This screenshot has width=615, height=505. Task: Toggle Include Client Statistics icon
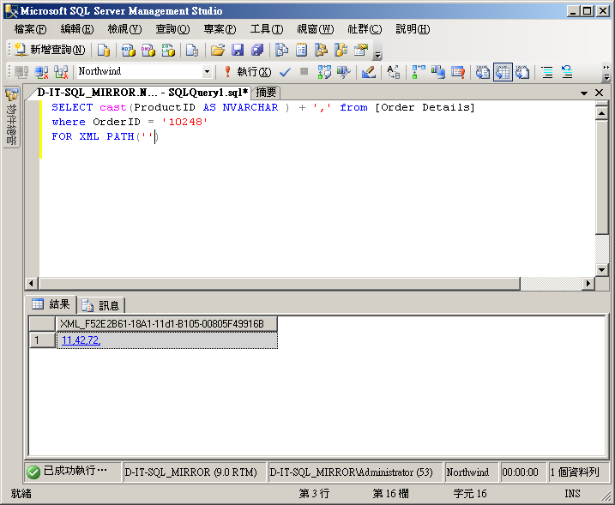pos(438,72)
